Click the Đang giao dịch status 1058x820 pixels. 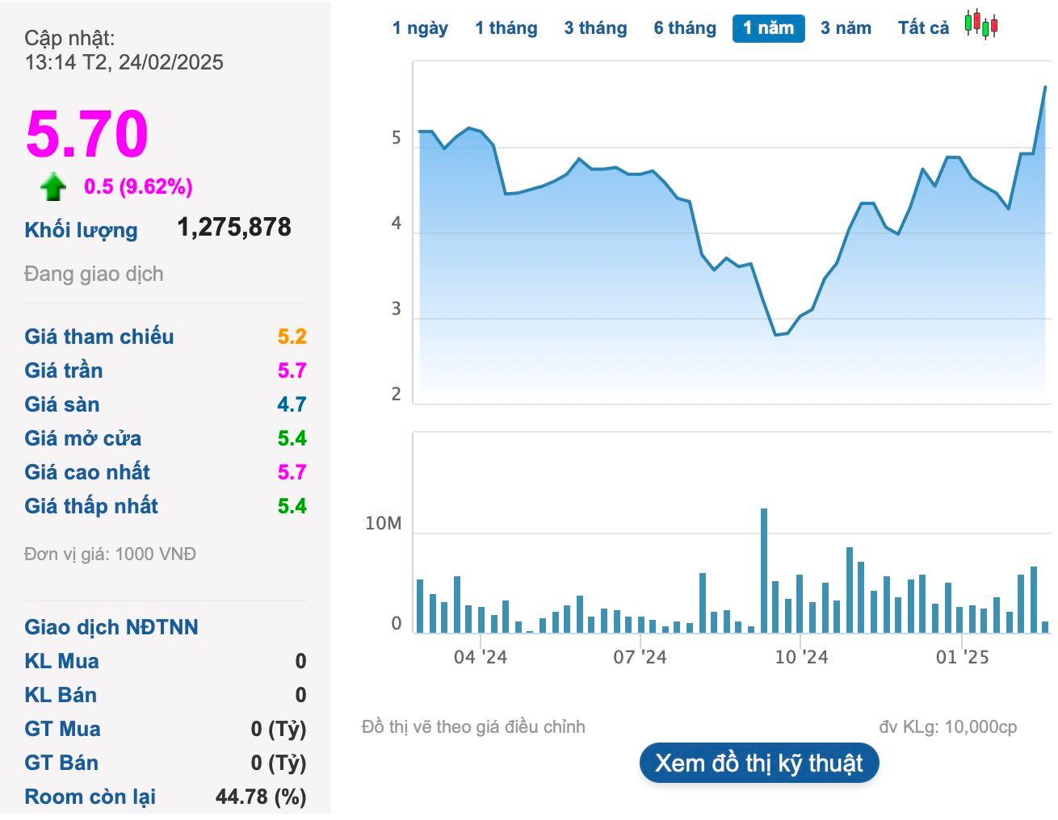tap(94, 274)
